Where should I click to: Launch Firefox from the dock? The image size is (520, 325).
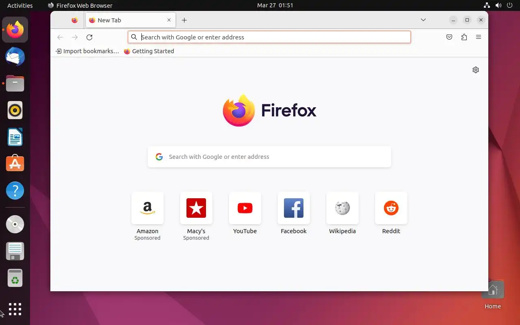(x=15, y=30)
